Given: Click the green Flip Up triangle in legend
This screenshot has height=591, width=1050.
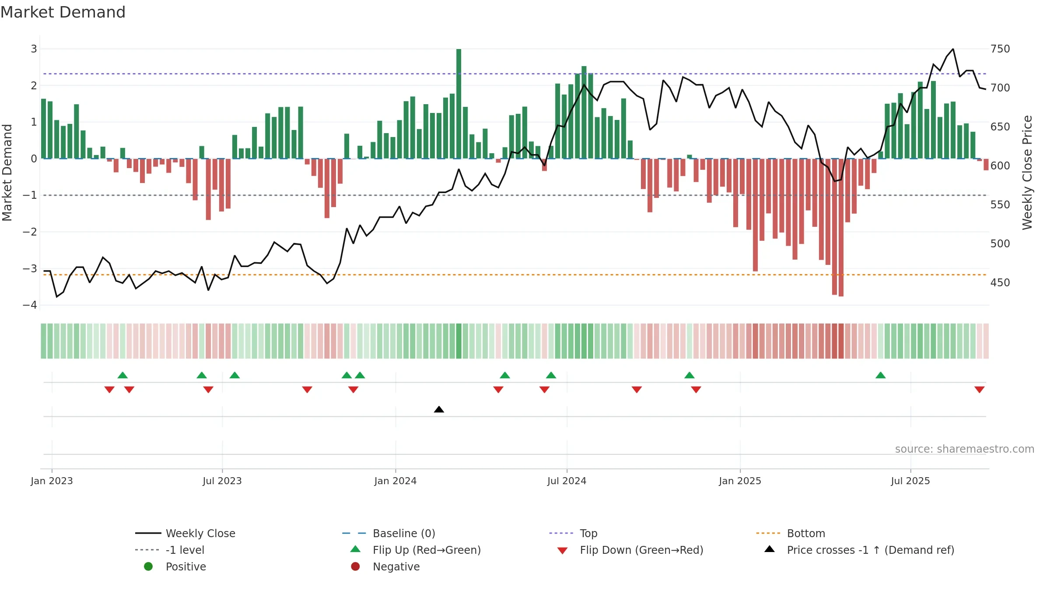Looking at the screenshot, I should [356, 549].
